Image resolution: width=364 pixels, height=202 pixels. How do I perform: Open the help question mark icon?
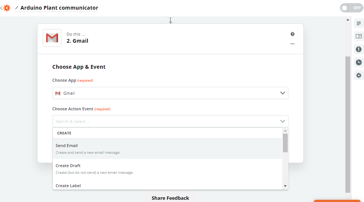(x=293, y=34)
